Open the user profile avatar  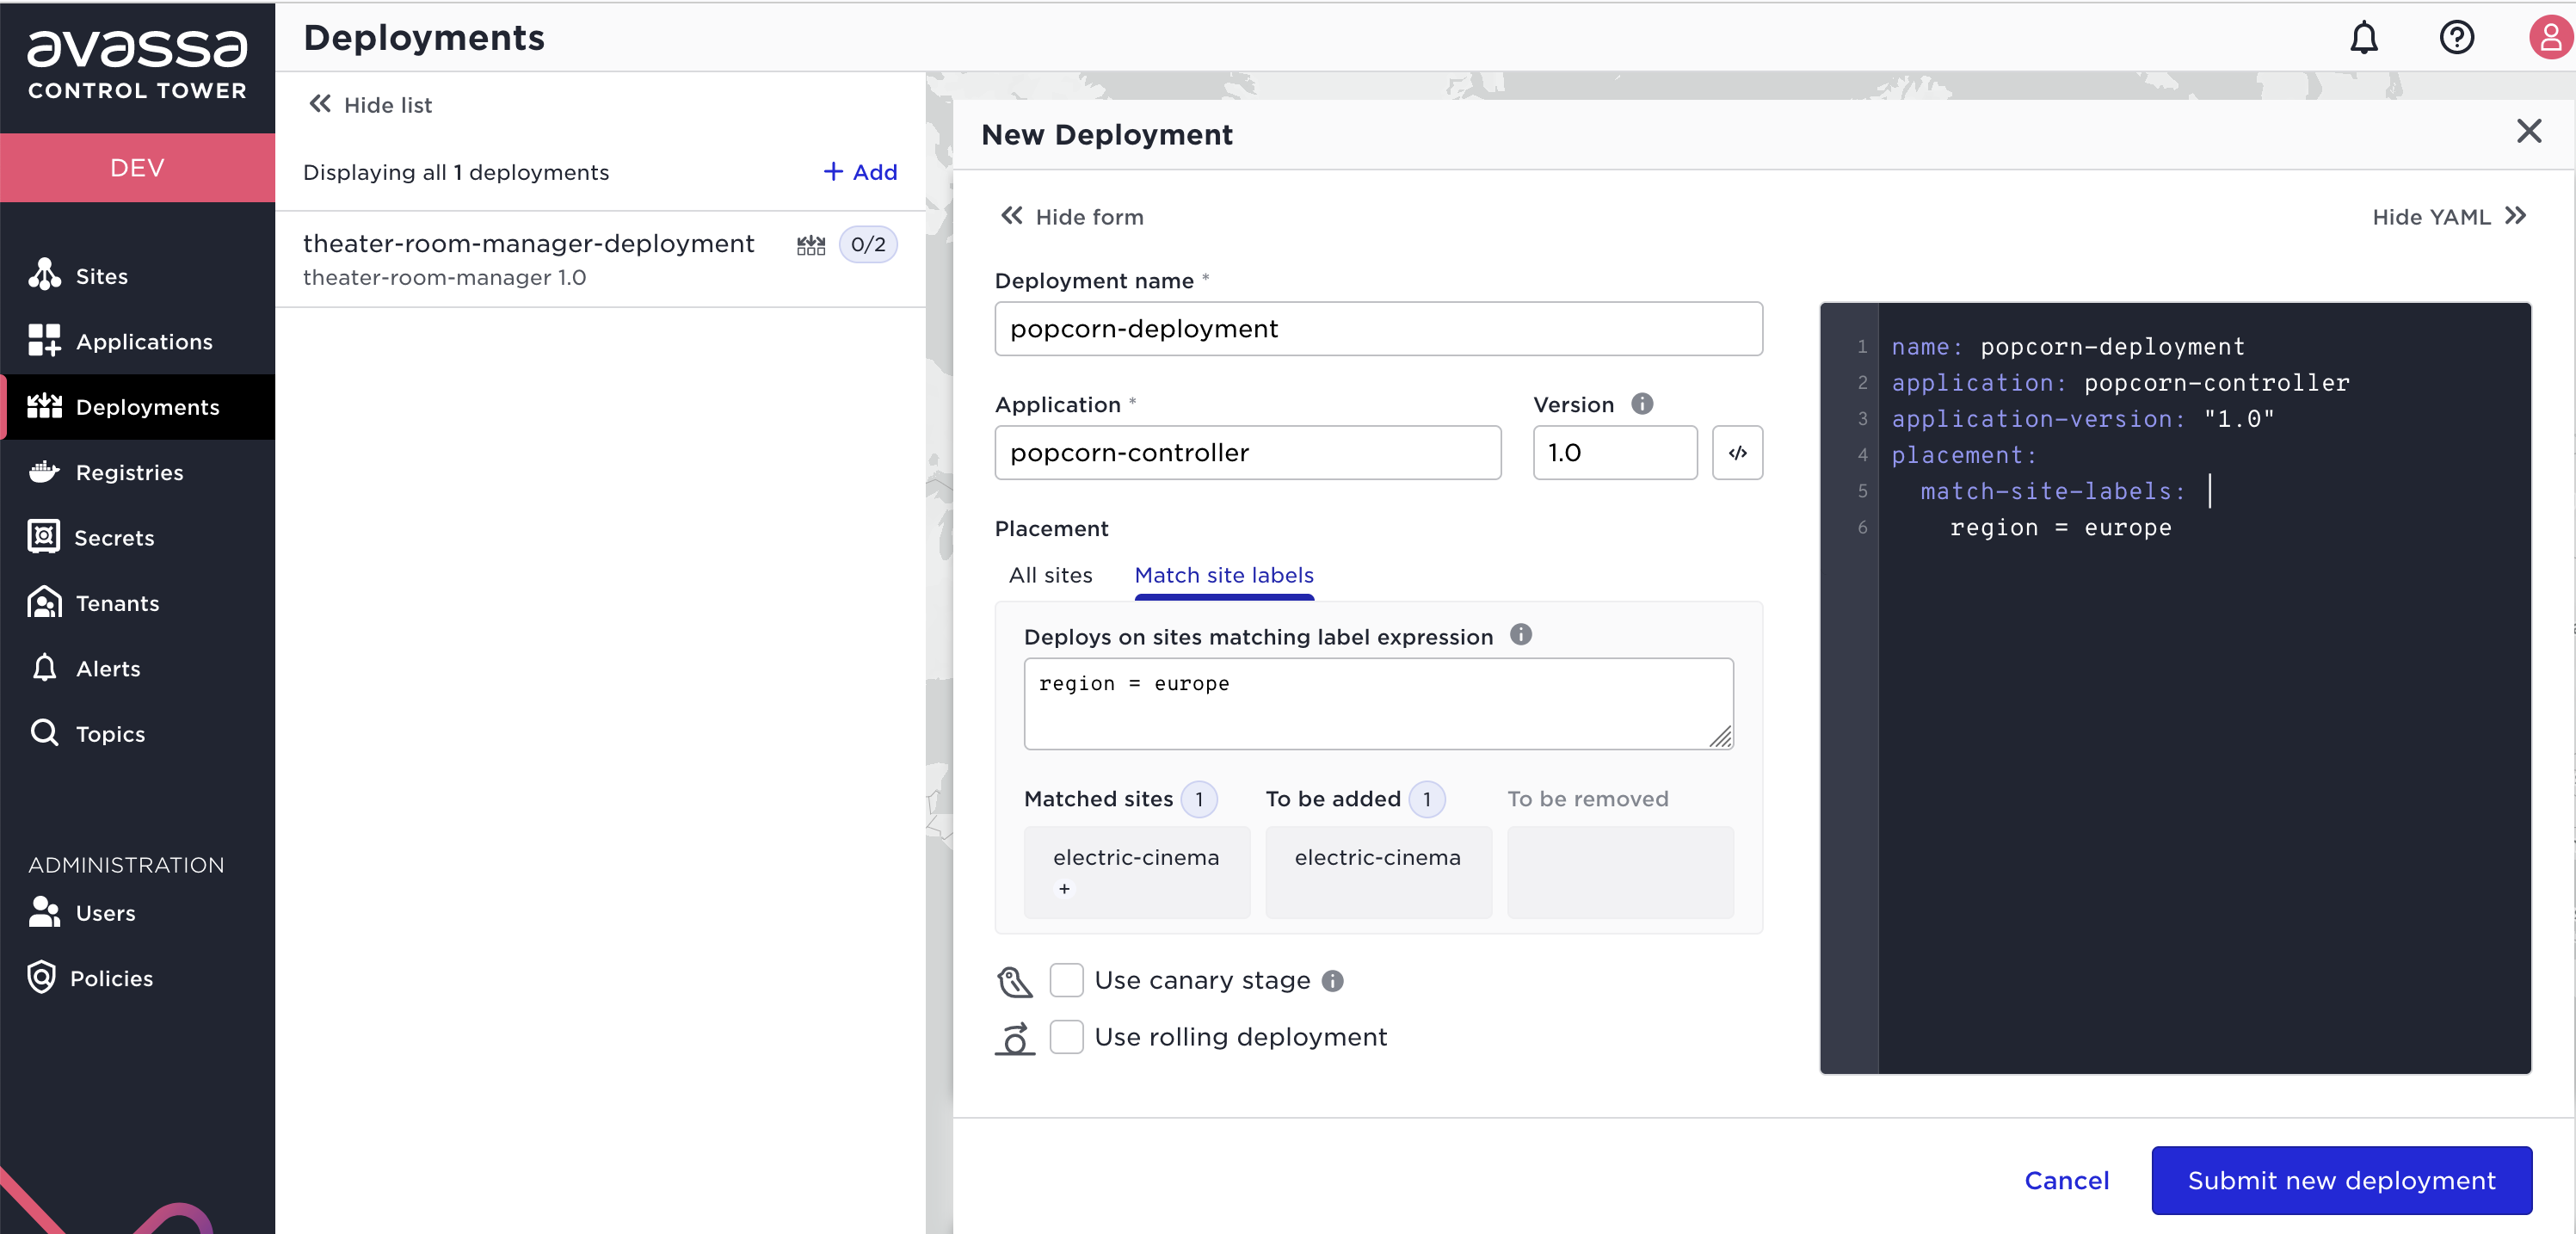(2549, 38)
